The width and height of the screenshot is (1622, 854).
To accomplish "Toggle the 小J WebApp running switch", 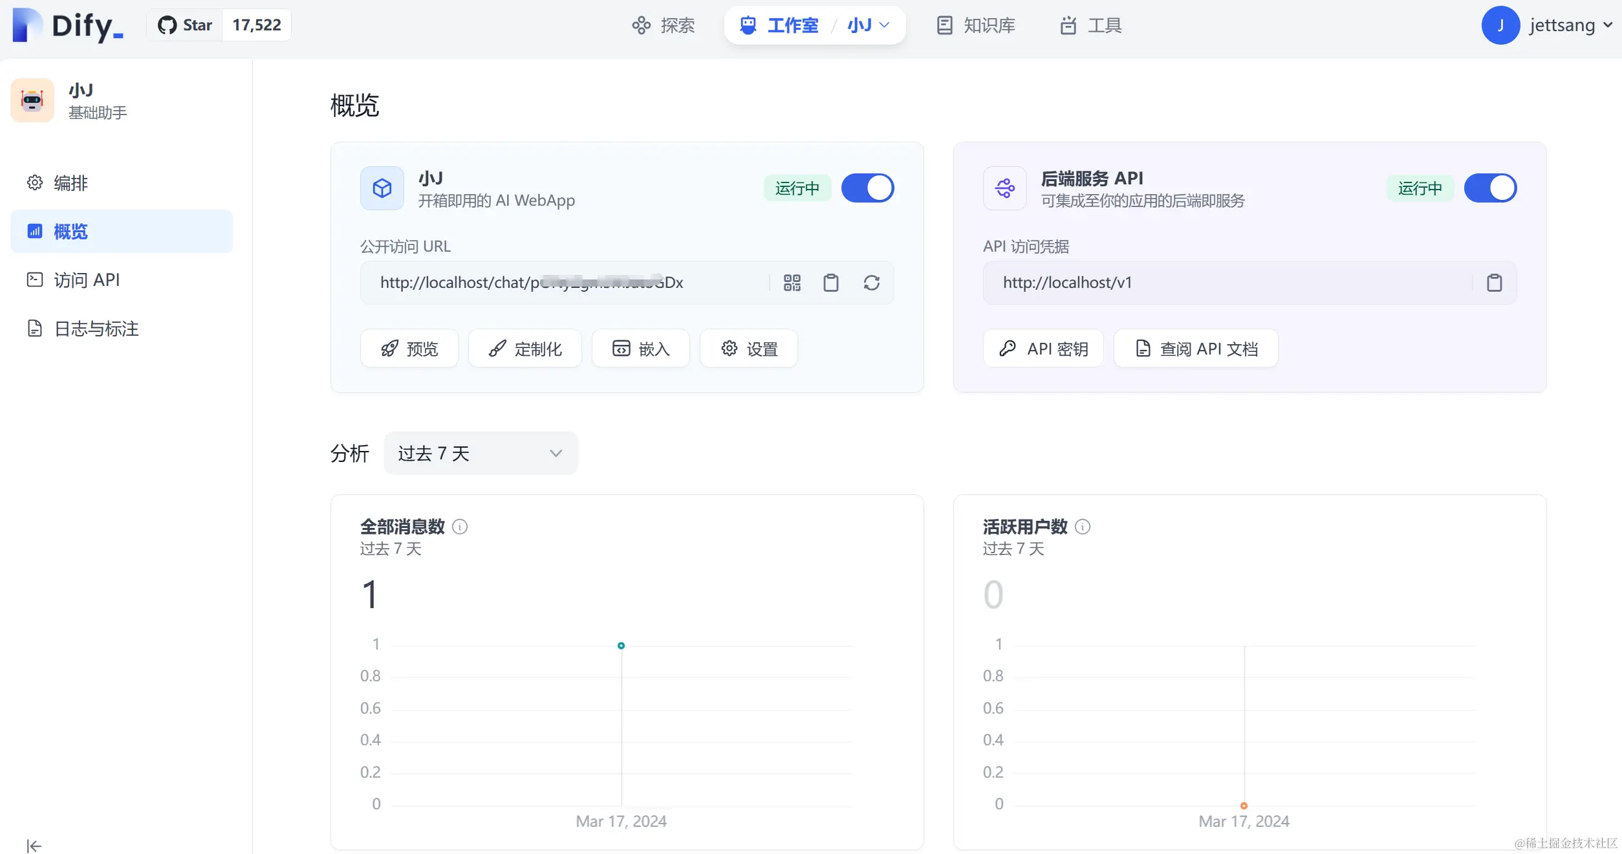I will (867, 188).
